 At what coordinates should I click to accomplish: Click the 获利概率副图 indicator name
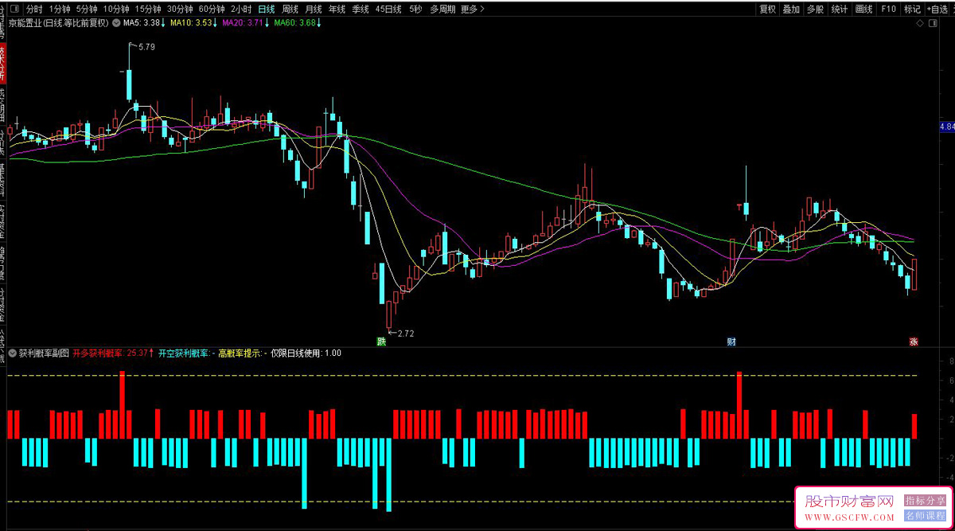pos(45,353)
